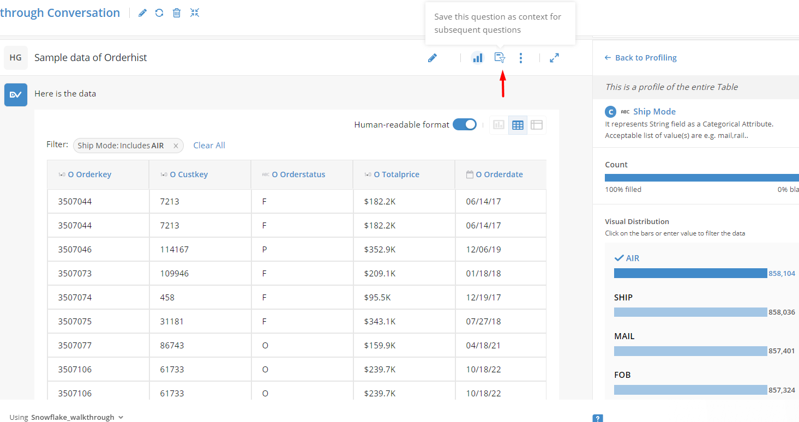The image size is (799, 422).
Task: Open the bar chart profiling icon
Action: [478, 58]
